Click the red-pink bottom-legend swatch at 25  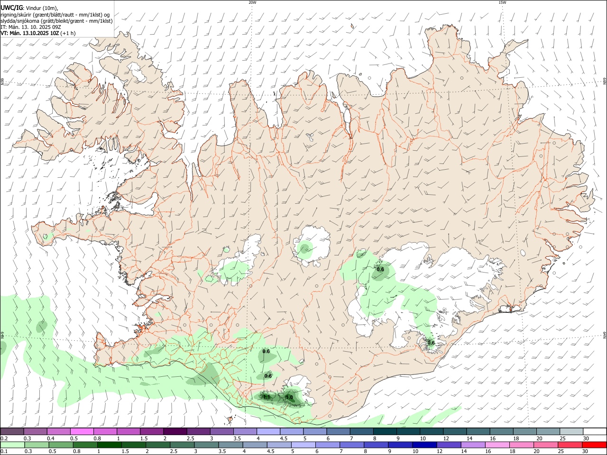tap(570, 445)
